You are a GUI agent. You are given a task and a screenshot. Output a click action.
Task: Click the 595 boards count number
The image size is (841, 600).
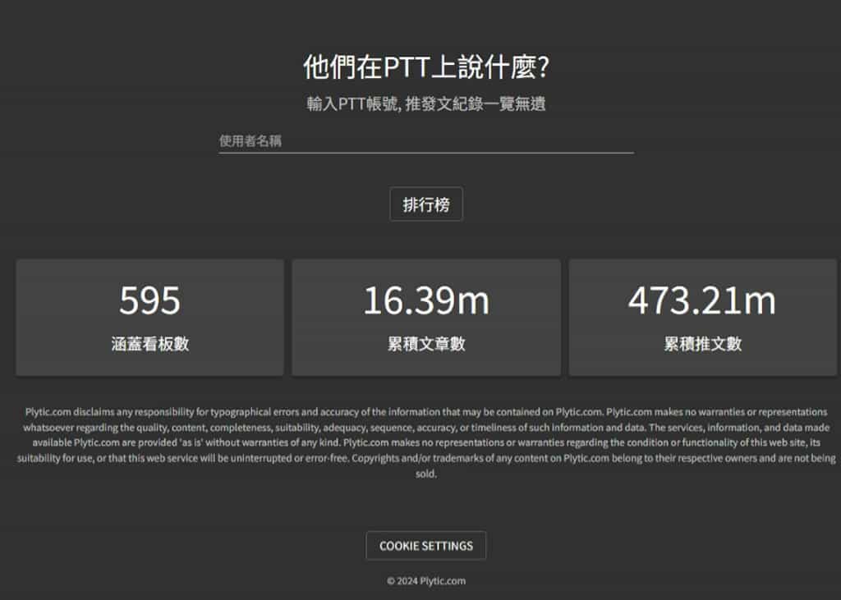pos(149,301)
